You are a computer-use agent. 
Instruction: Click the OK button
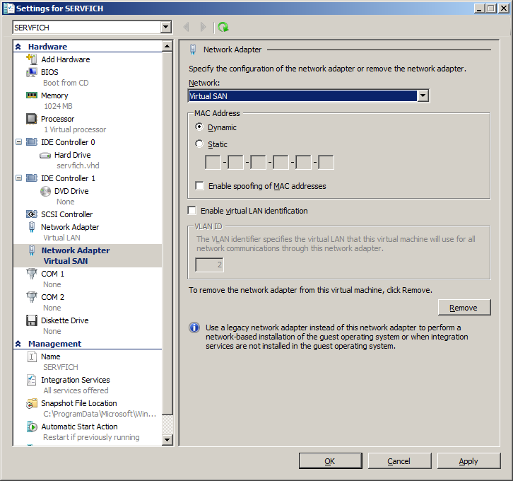click(331, 460)
